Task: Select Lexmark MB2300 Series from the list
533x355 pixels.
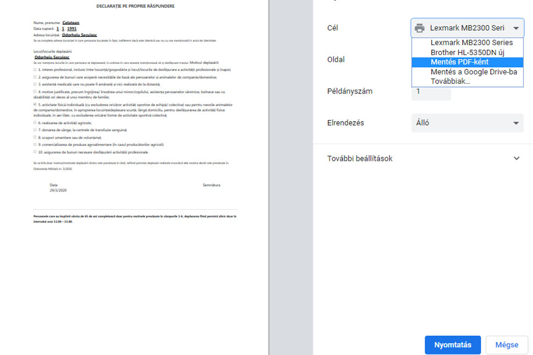Action: point(471,43)
